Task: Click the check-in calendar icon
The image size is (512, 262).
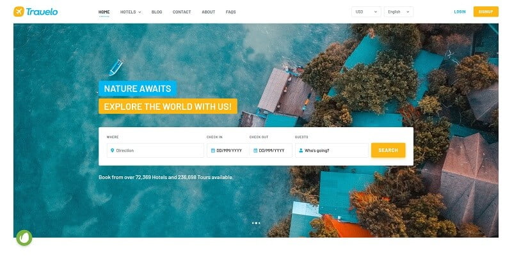Action: point(213,151)
